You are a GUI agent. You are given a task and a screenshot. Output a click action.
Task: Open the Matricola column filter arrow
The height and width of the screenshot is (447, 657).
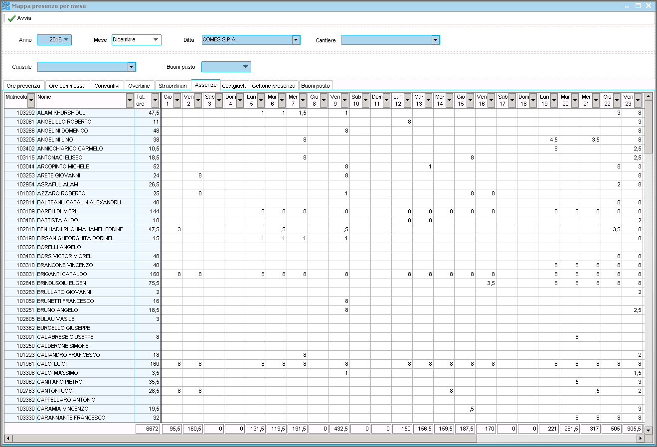click(x=31, y=100)
